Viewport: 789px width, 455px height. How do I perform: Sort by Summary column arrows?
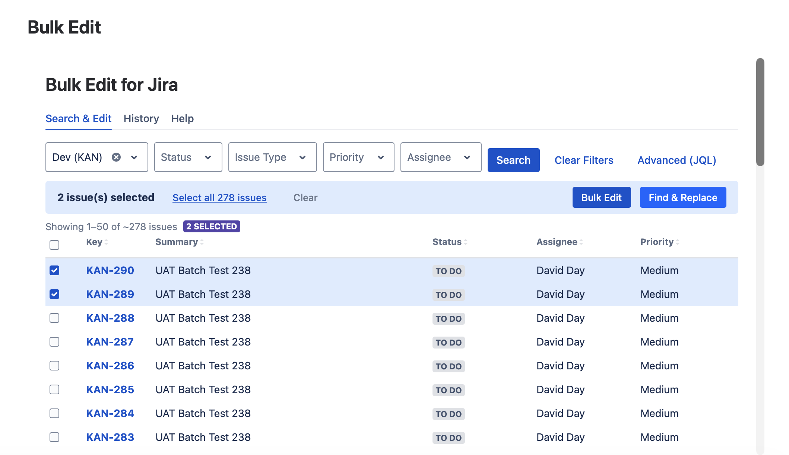tap(202, 242)
